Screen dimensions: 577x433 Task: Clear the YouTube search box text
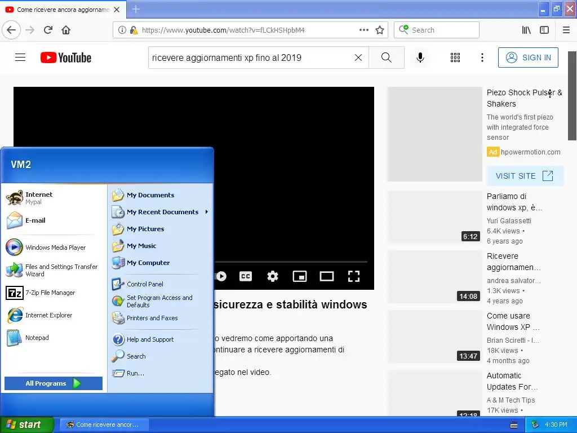(x=358, y=58)
